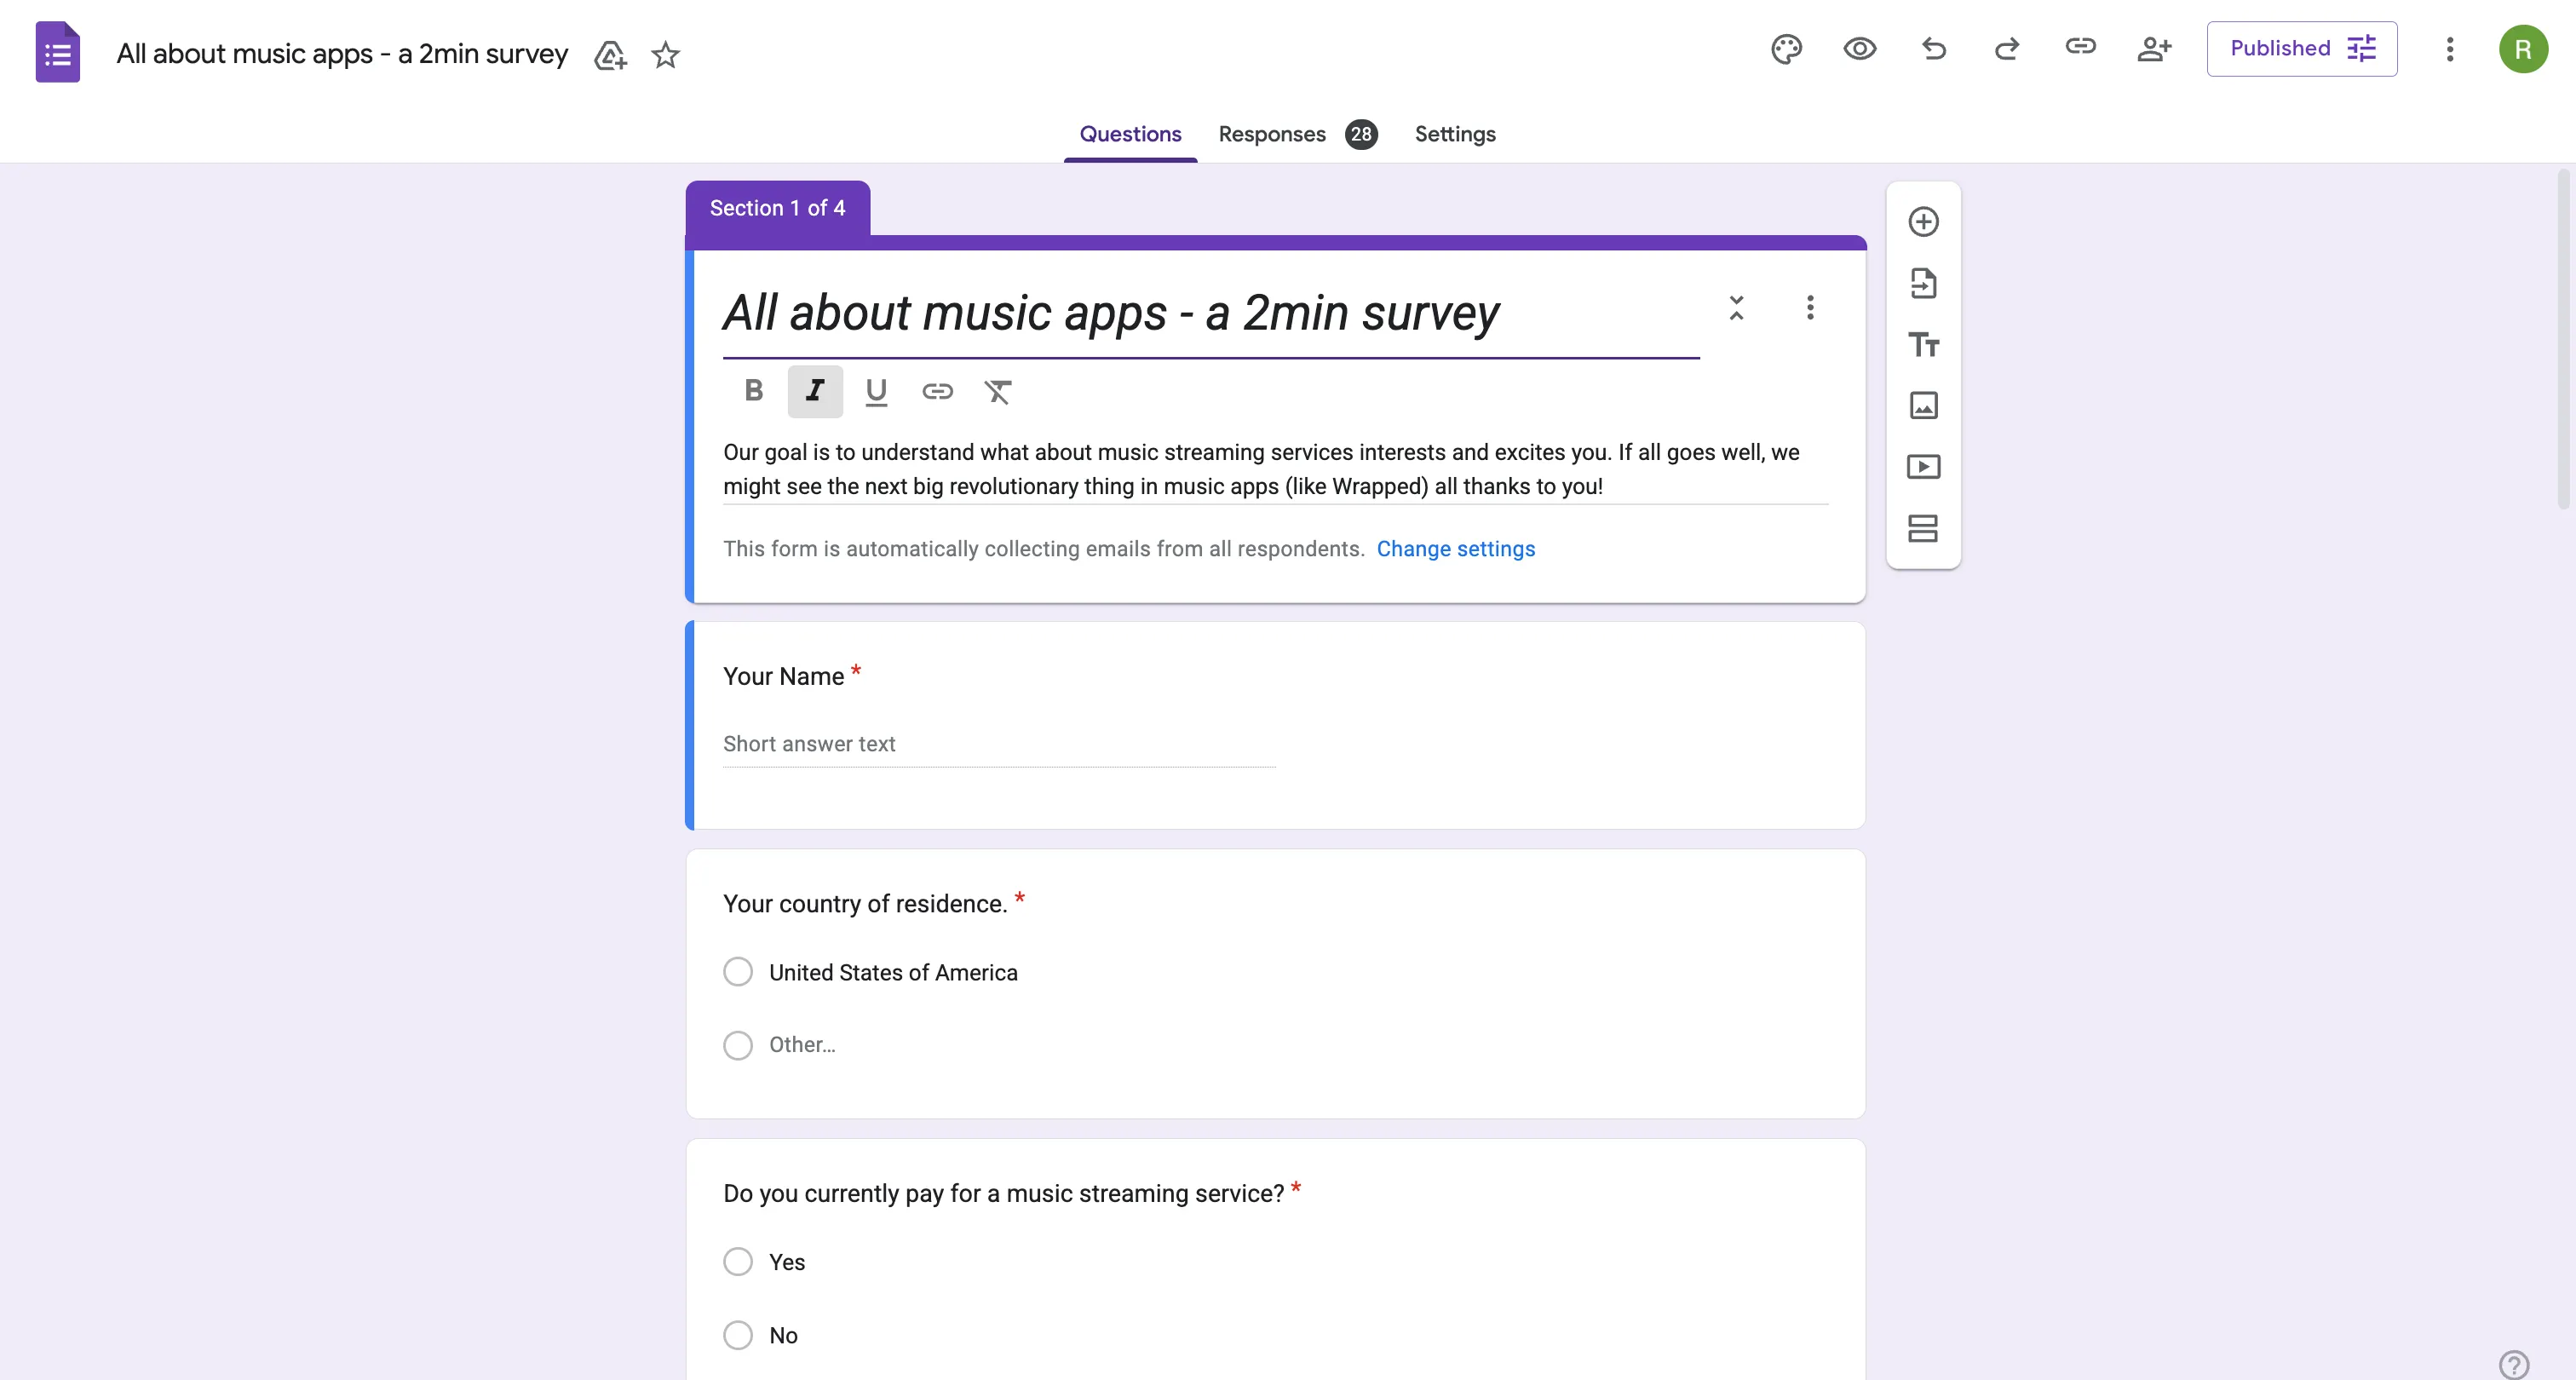Open form more options menu
Screen dimensions: 2576x1380
coord(2449,49)
